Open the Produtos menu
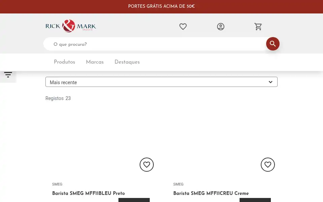The image size is (323, 202). 65,62
